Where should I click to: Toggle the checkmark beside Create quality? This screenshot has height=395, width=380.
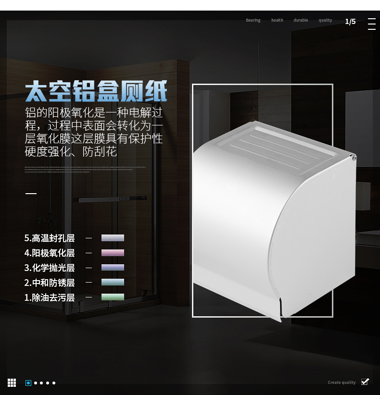(365, 382)
